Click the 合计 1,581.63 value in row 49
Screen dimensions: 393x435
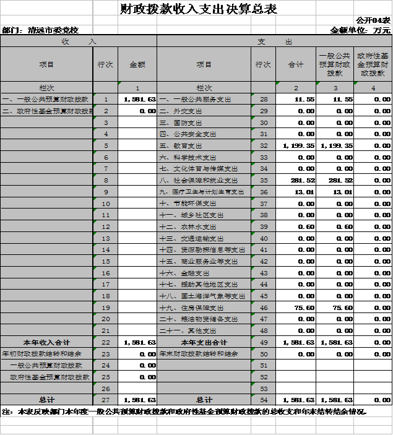[x=296, y=342]
